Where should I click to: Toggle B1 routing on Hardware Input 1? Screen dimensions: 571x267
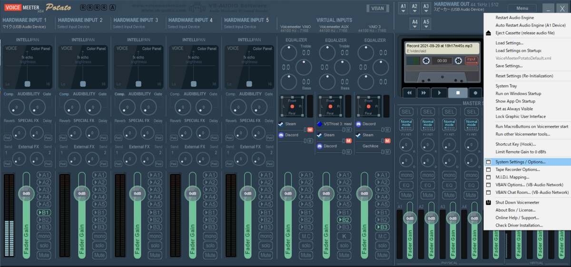pyautogui.click(x=44, y=212)
